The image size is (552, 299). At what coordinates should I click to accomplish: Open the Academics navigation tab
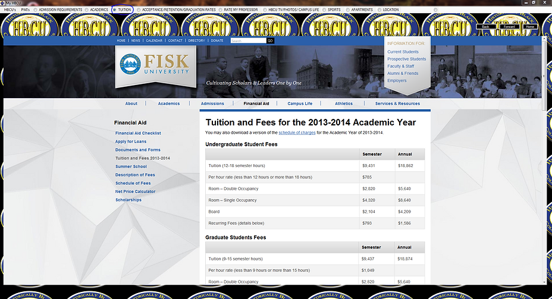coord(168,104)
